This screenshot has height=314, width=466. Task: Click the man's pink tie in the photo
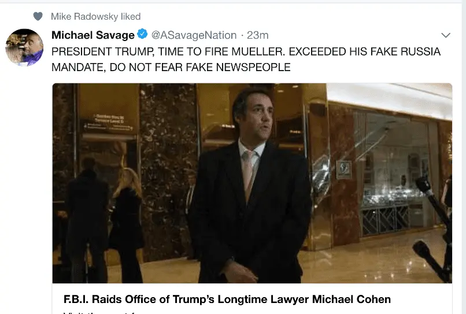point(249,173)
